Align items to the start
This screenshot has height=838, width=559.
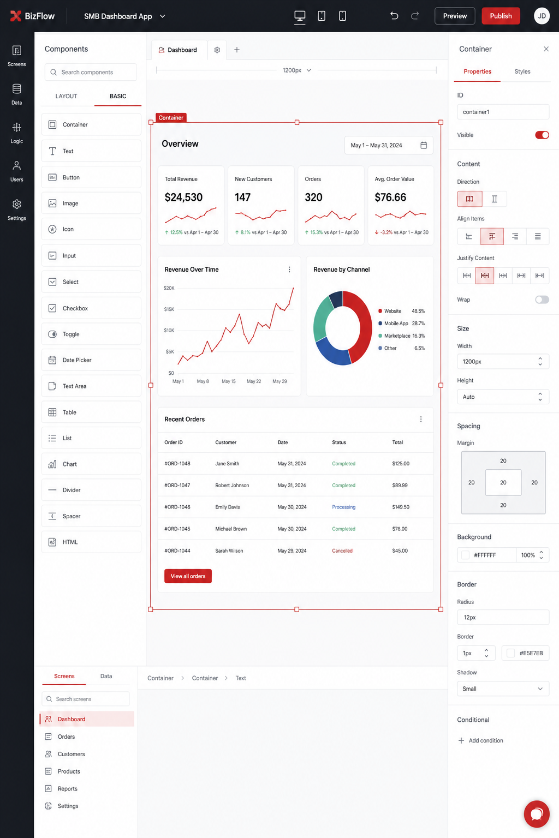coord(469,236)
